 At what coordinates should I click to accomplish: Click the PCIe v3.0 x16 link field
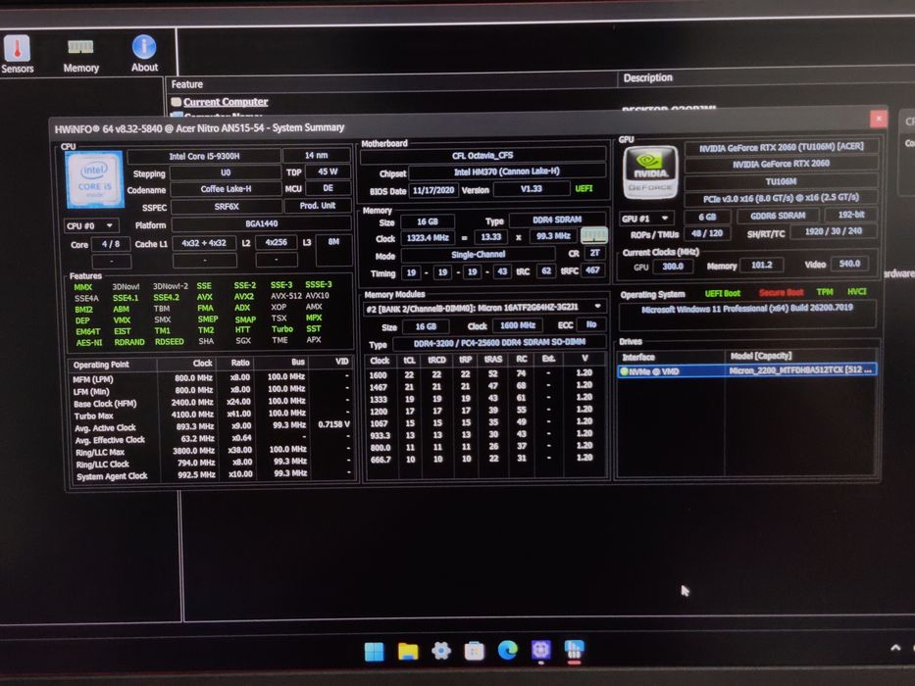point(781,198)
